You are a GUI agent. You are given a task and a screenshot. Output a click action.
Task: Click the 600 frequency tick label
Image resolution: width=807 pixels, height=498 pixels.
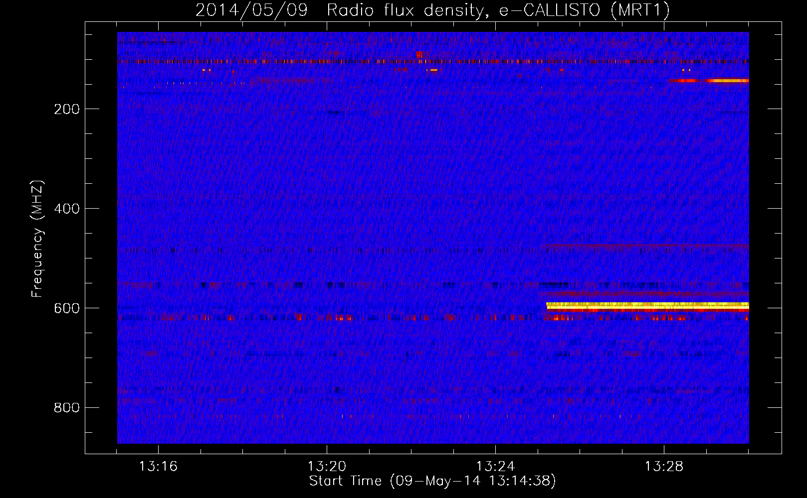click(67, 308)
